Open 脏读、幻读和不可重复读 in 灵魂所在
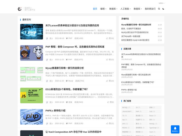Viewport: 182px width, 136px height. (131, 28)
